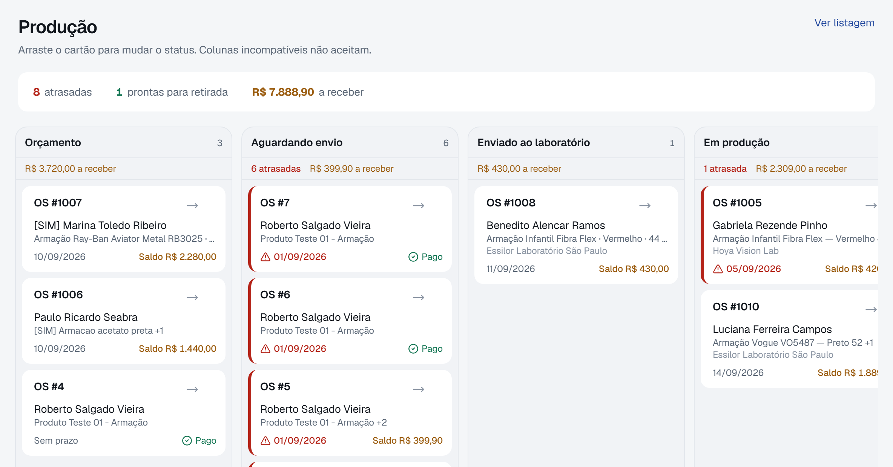
Task: Click Benedito Alencar Ramos on OS #1008
Action: (546, 225)
